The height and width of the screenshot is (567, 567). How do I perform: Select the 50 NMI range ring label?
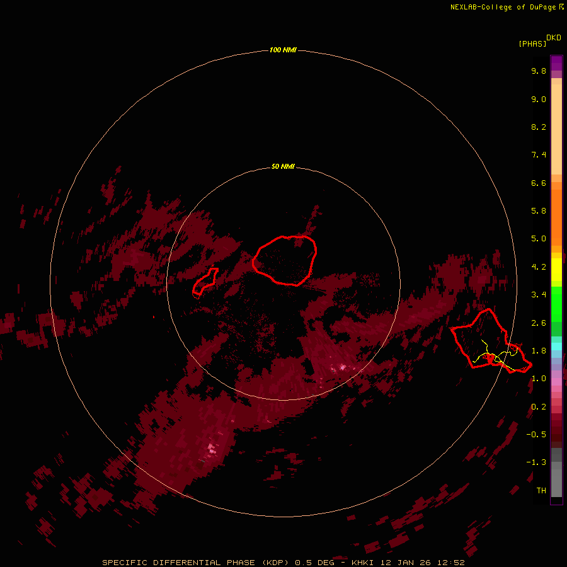[x=283, y=166]
